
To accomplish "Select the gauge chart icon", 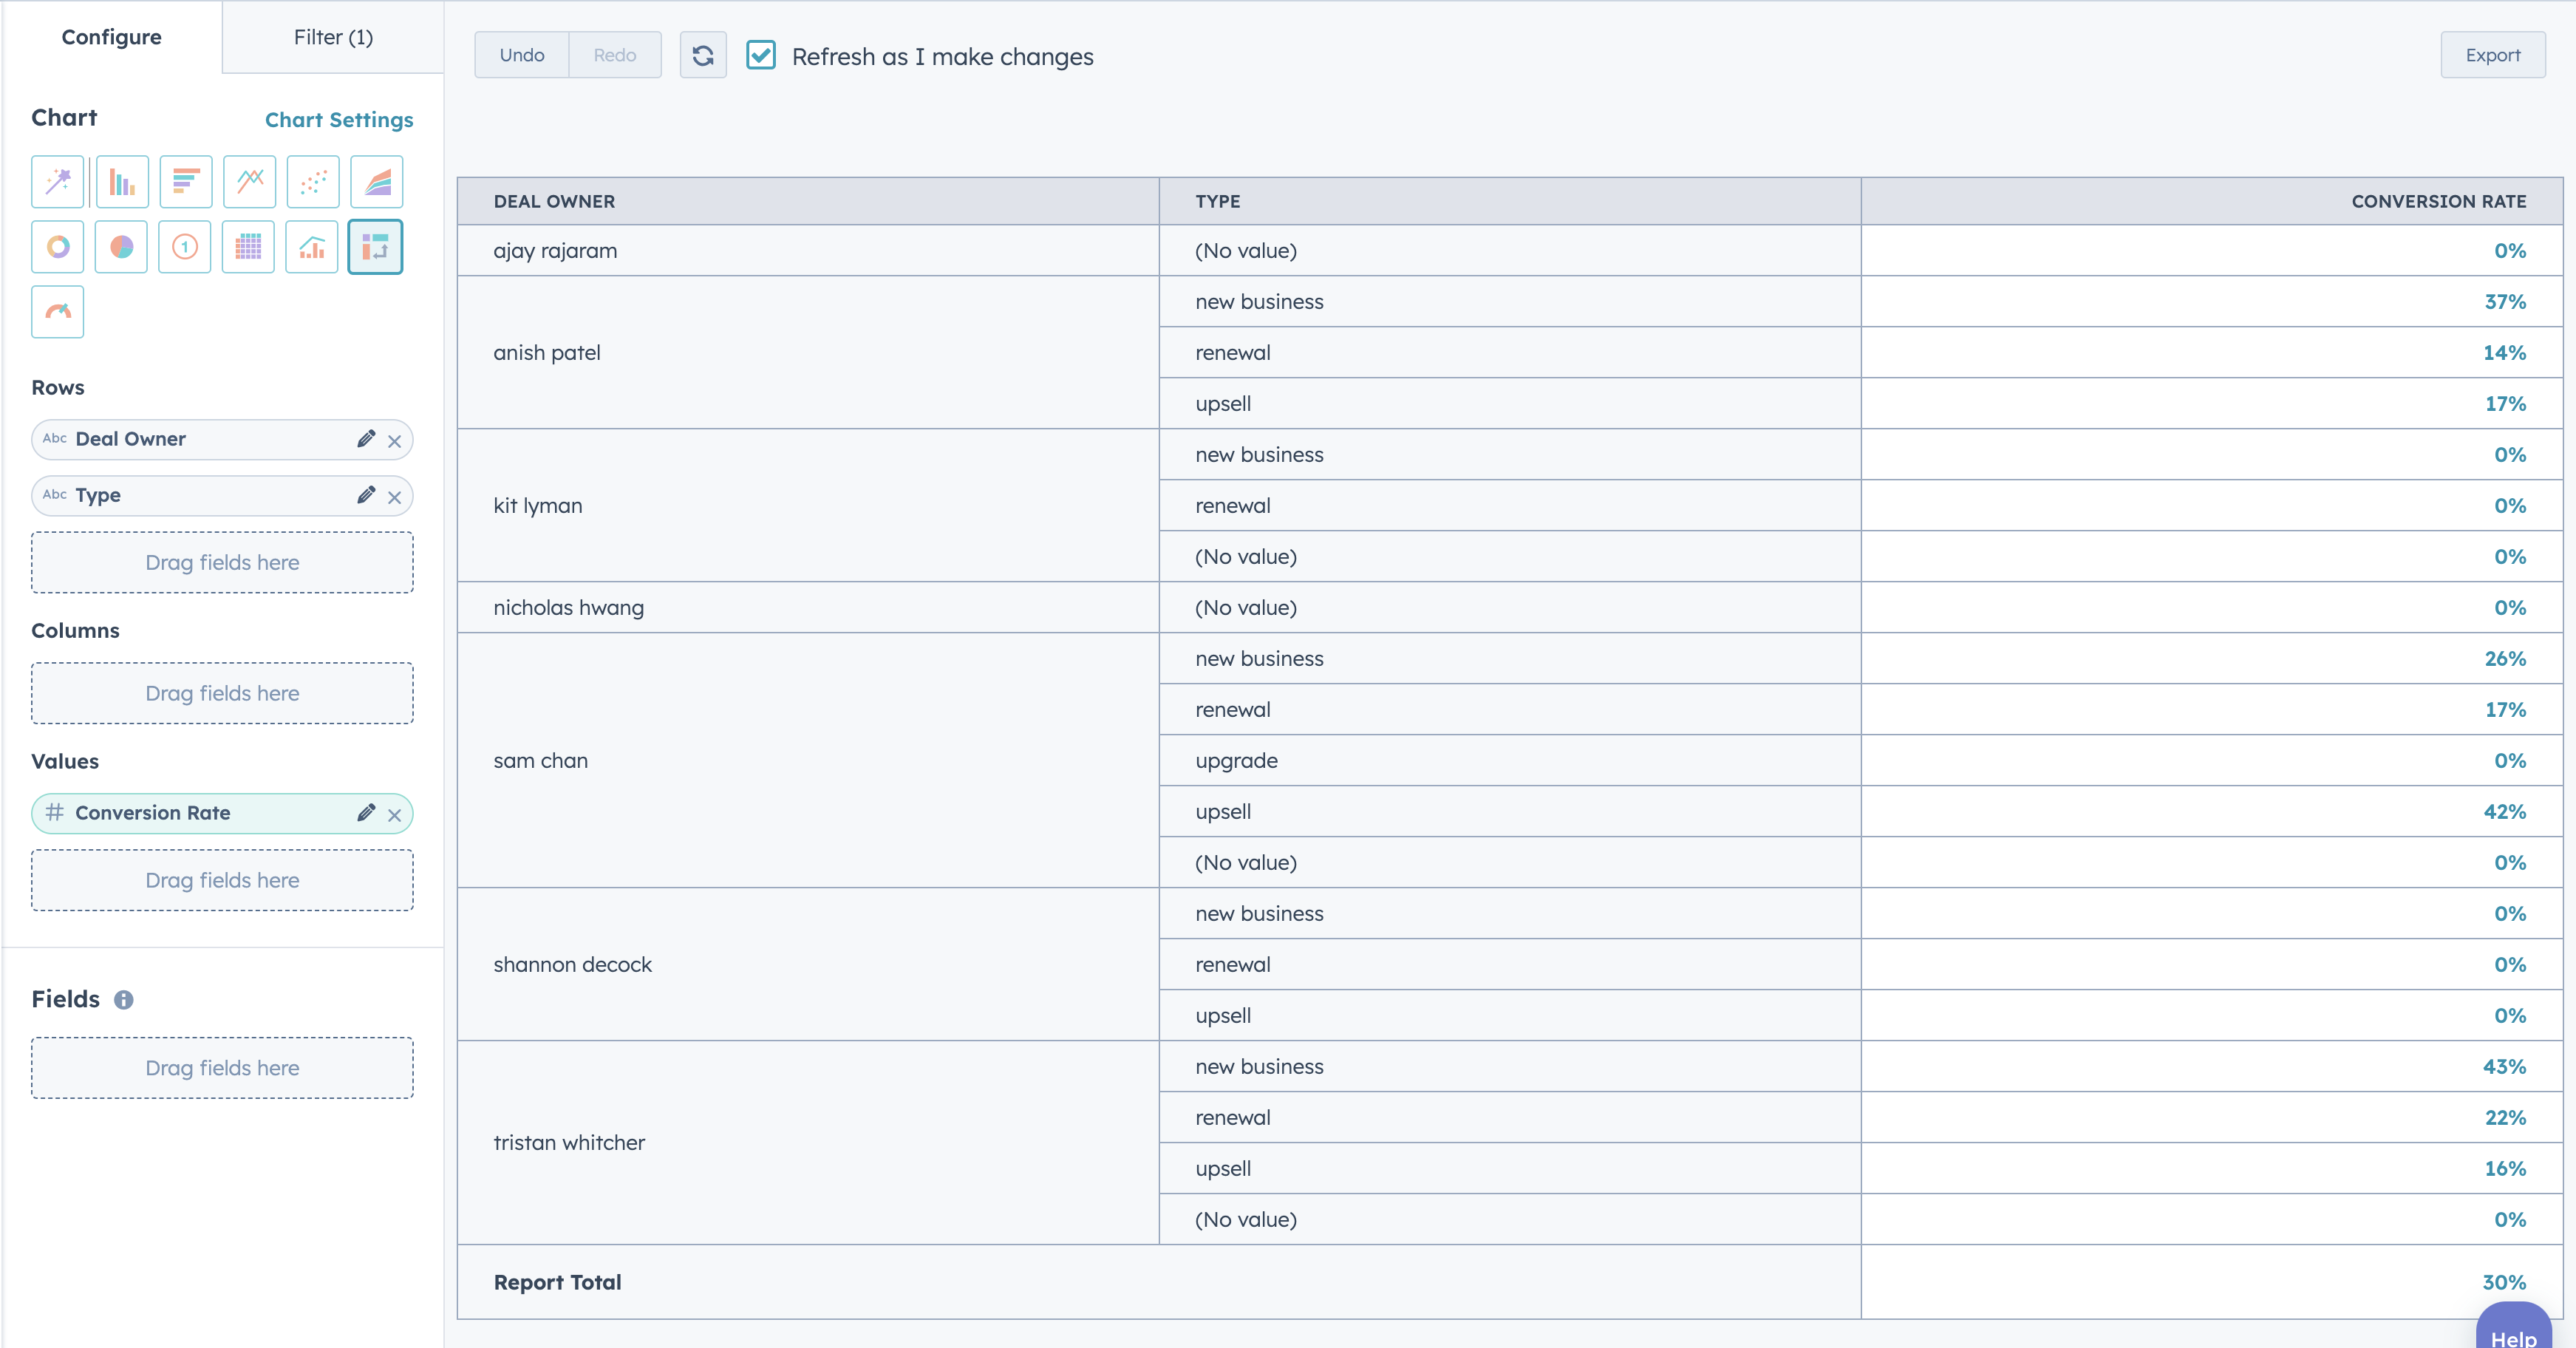I will click(56, 308).
